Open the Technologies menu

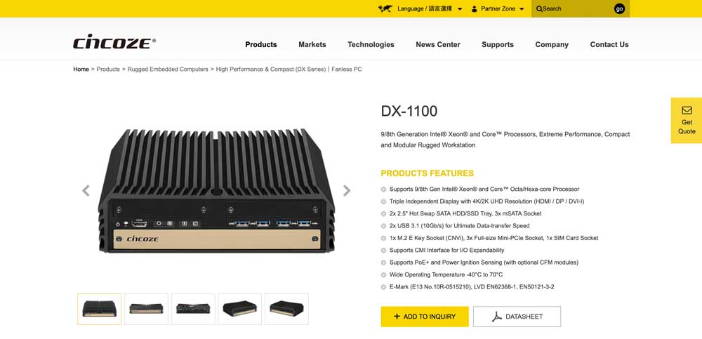pos(371,44)
